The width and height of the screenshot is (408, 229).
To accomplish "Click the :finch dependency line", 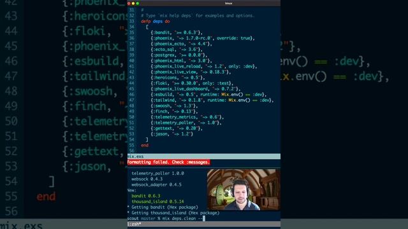I will [x=174, y=111].
